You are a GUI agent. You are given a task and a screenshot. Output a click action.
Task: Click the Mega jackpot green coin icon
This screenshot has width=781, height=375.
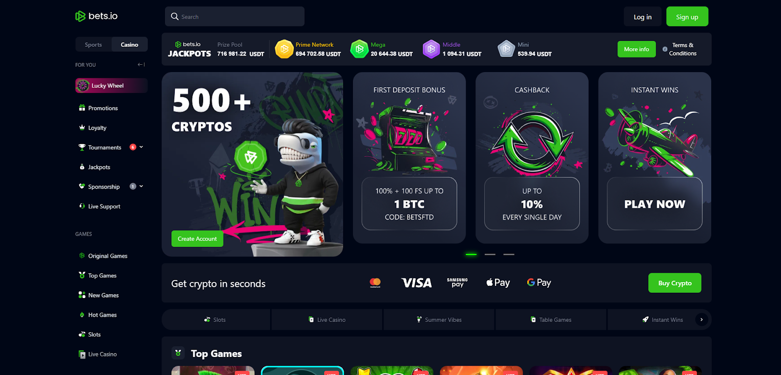coord(359,49)
